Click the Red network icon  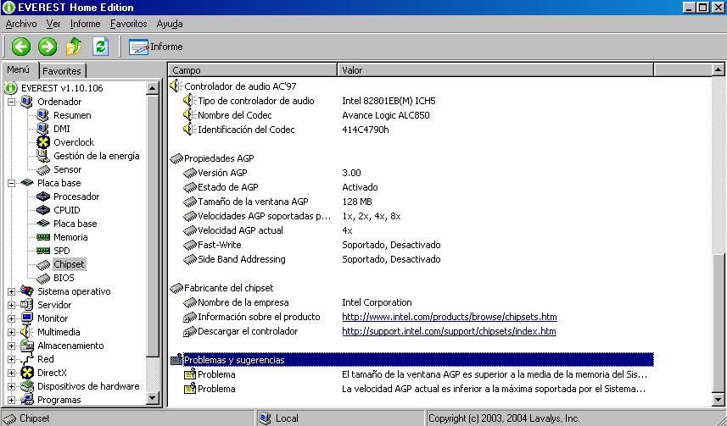click(x=27, y=359)
